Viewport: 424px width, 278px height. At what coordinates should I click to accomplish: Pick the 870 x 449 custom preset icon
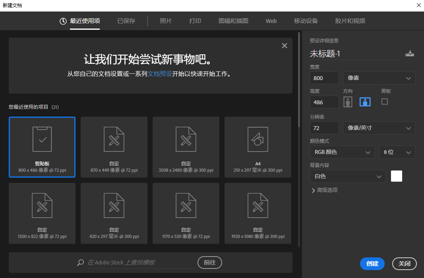(114, 139)
